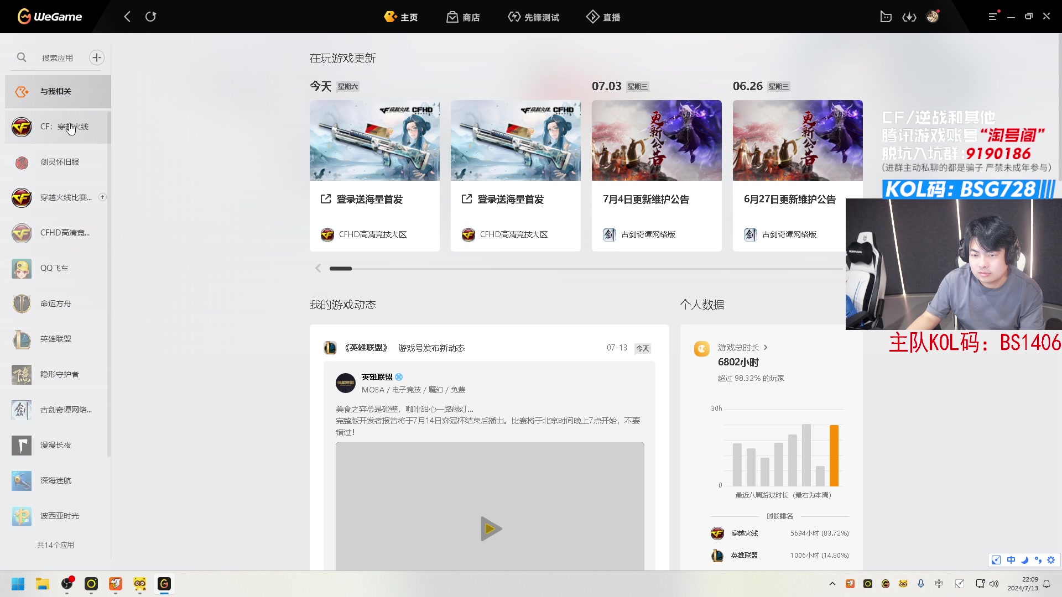Open the Windows Start menu
Viewport: 1062px width, 597px height.
click(x=18, y=584)
